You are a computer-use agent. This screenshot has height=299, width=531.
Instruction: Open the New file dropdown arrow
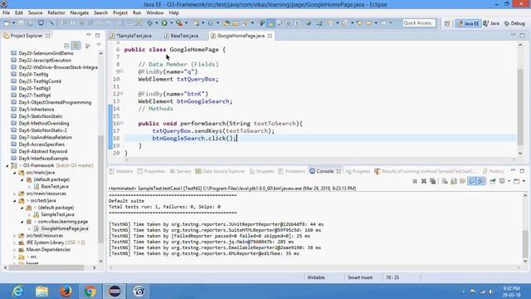[x=13, y=23]
